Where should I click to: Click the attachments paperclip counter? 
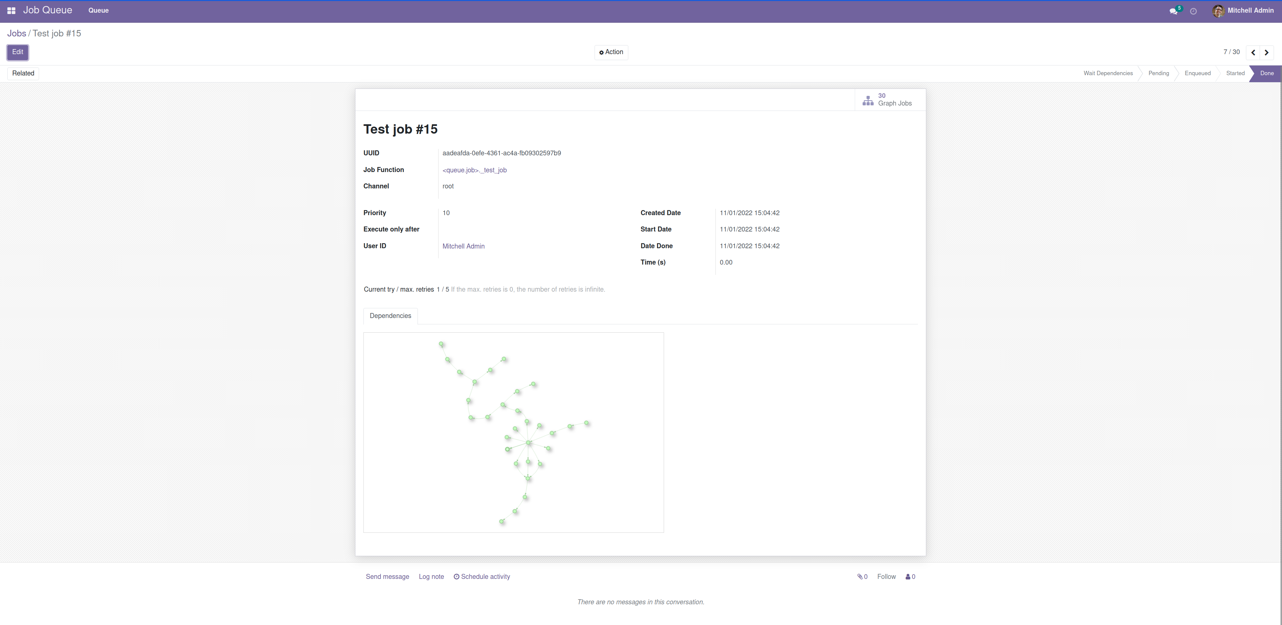[862, 577]
